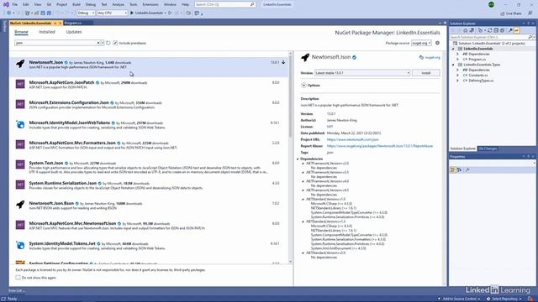Click Select Repository in status bar
Screen dimensions: 538x302
pyautogui.click(x=504, y=299)
